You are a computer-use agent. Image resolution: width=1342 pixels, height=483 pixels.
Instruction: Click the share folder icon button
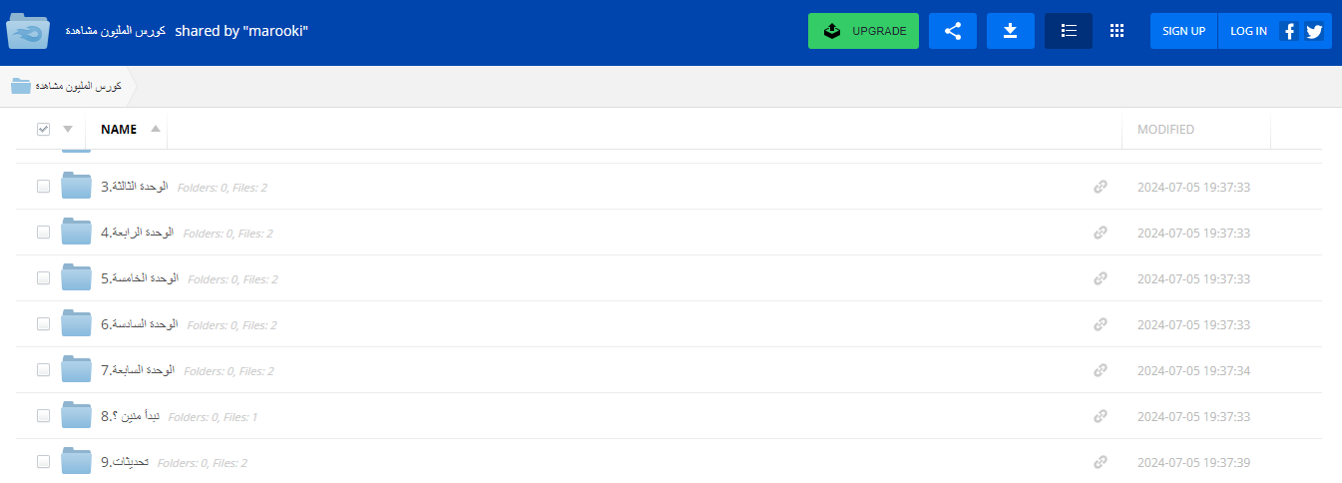pos(952,31)
